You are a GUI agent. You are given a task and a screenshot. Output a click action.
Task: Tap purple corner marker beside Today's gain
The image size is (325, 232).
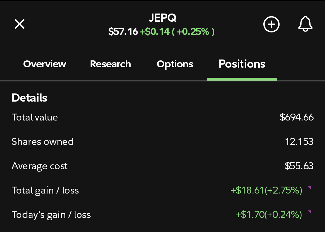310,212
